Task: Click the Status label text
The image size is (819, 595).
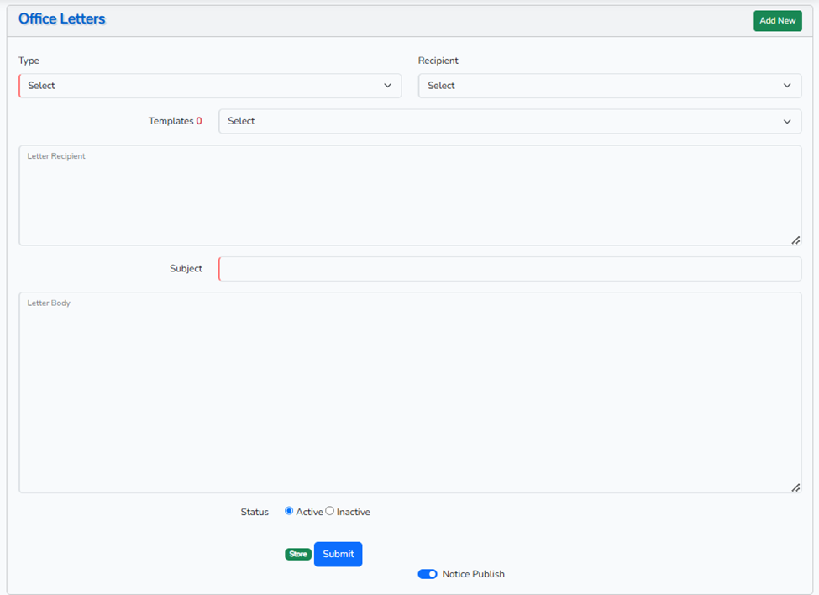Action: click(255, 512)
